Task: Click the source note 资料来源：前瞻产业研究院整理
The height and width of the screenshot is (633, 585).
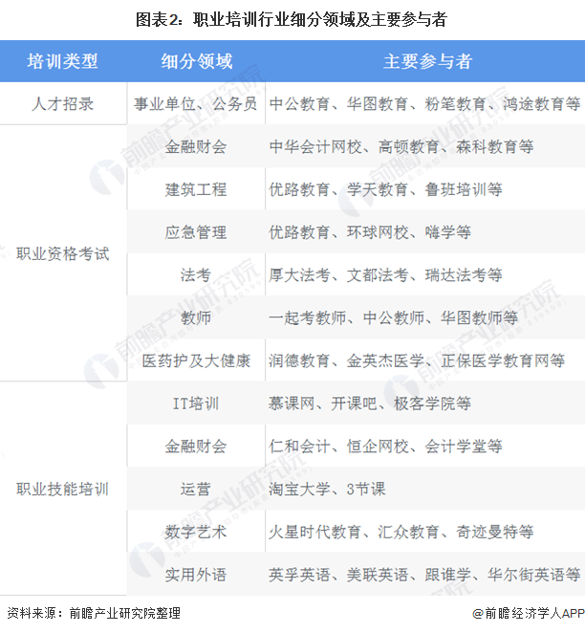Action: 94,613
